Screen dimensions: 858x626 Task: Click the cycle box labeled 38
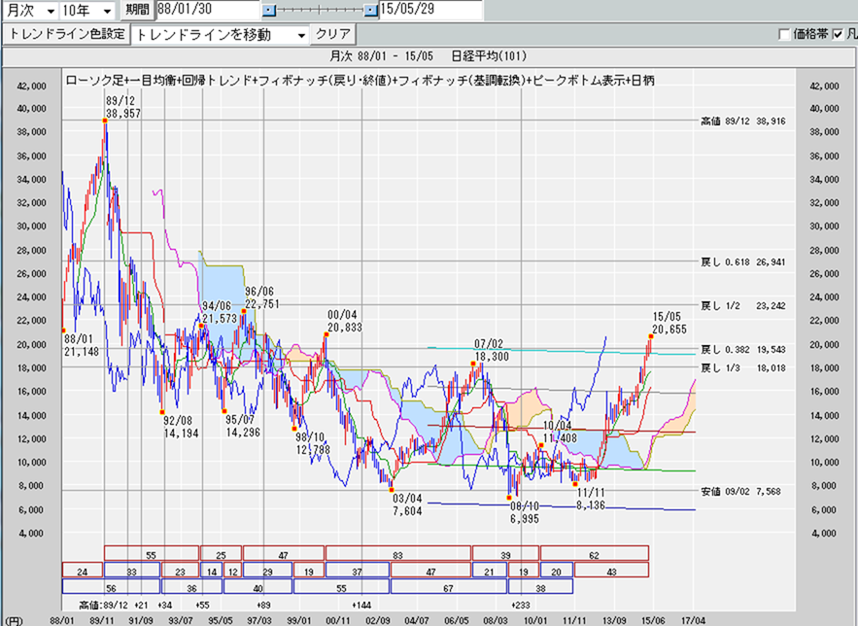[x=540, y=586]
